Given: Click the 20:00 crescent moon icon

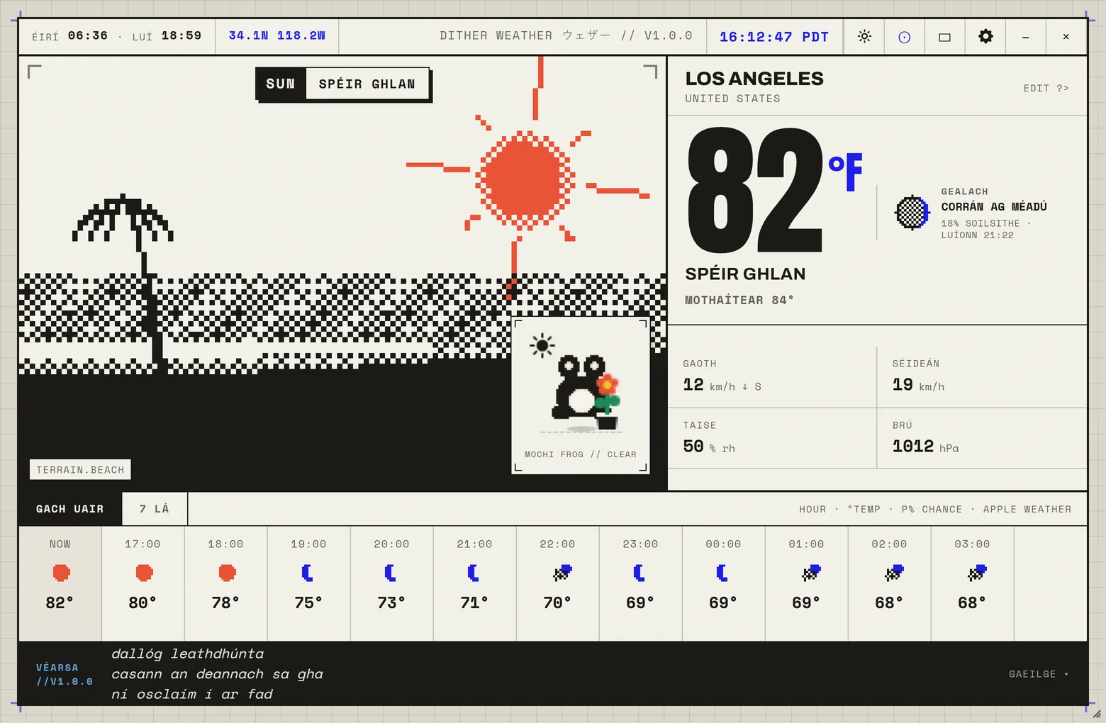Looking at the screenshot, I should (x=391, y=573).
